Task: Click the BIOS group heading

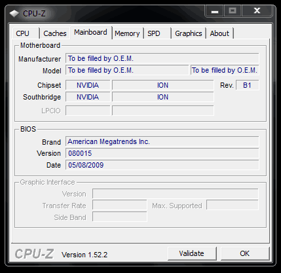Action: coord(28,129)
